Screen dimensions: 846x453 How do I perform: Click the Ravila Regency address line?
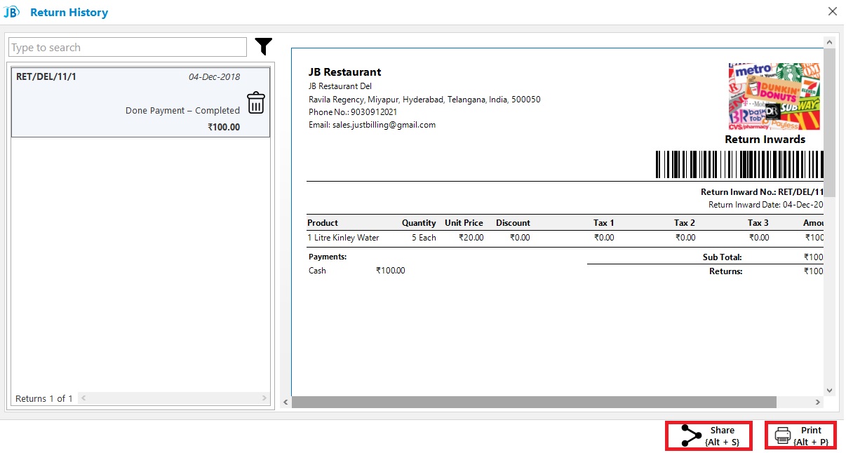pos(424,100)
